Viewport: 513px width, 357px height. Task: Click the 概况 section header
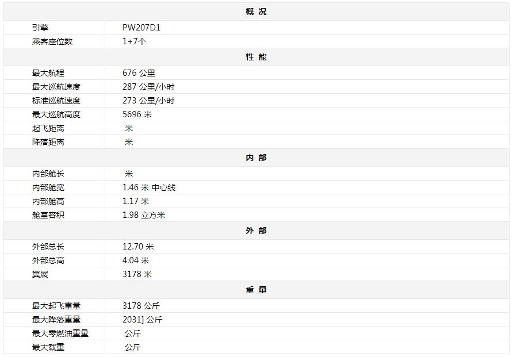[x=256, y=11]
